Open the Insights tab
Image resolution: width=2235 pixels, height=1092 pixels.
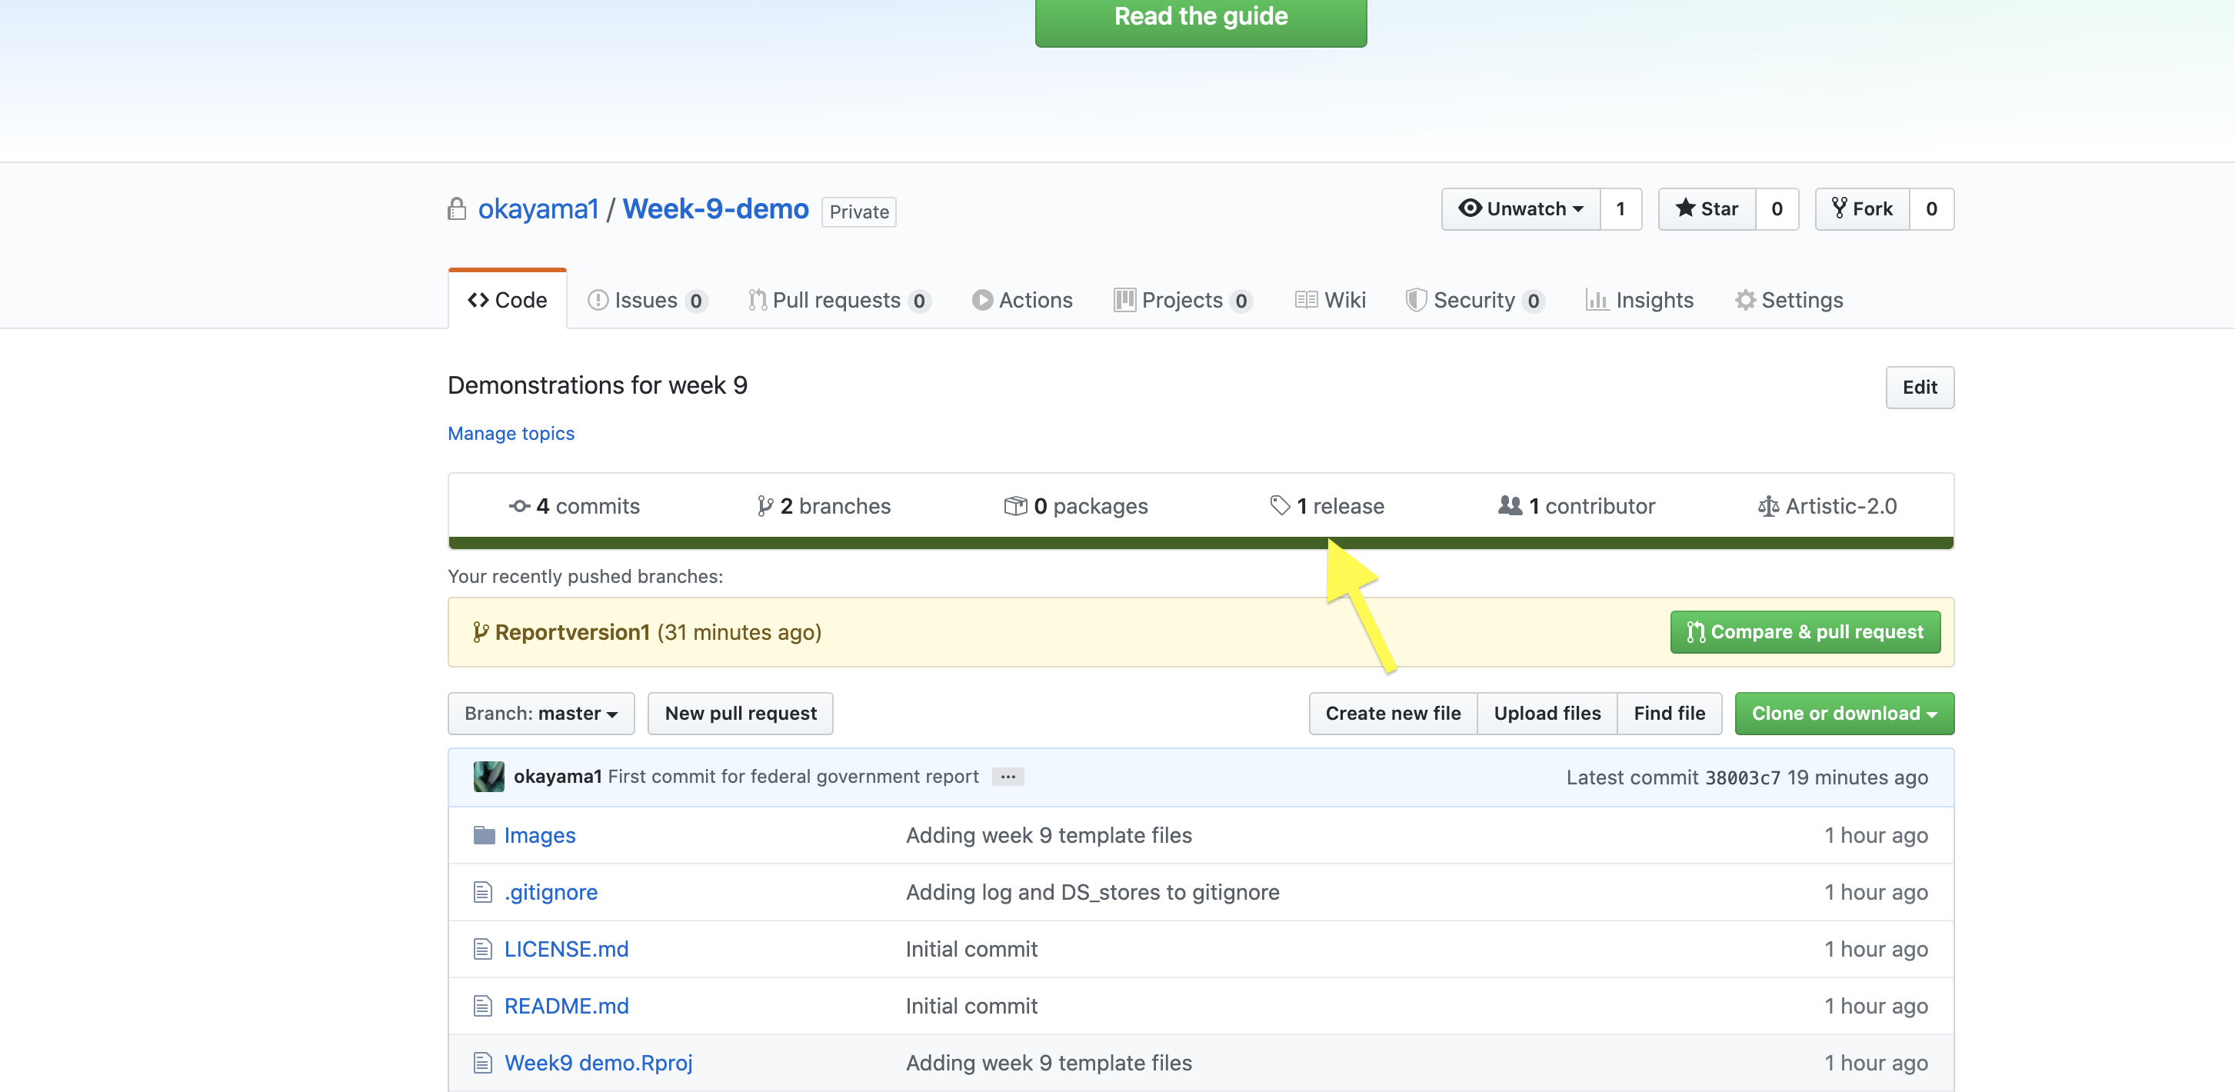pyautogui.click(x=1639, y=300)
